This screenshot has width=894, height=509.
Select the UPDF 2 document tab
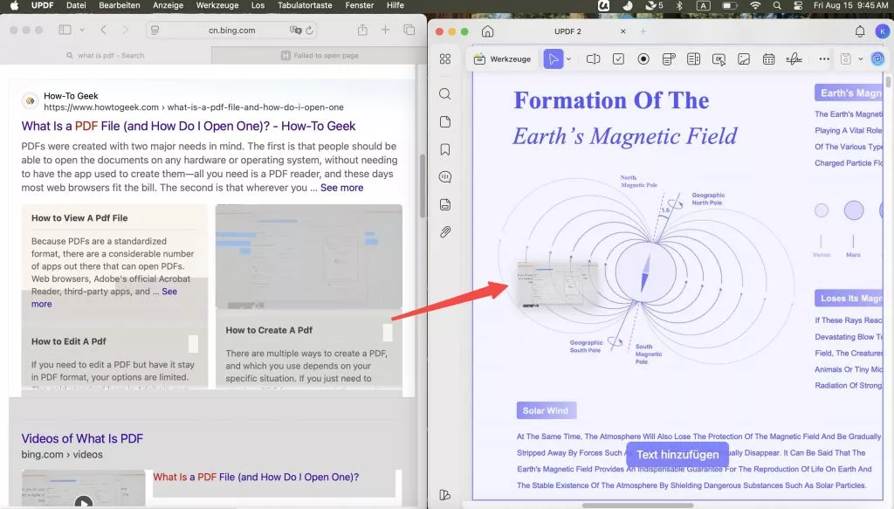coord(567,31)
